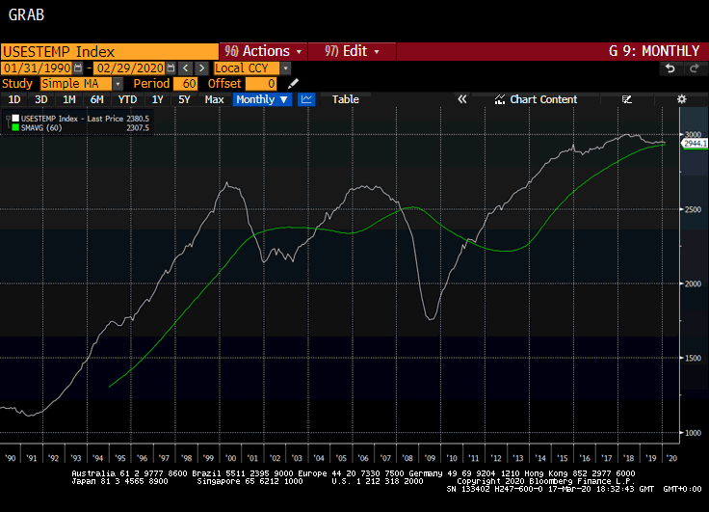Click the '09 x-axis year label
Viewport: 709px width, 512px height.
tap(430, 458)
